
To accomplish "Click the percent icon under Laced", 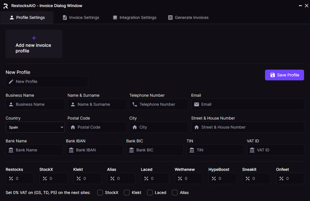I will click(x=146, y=178).
